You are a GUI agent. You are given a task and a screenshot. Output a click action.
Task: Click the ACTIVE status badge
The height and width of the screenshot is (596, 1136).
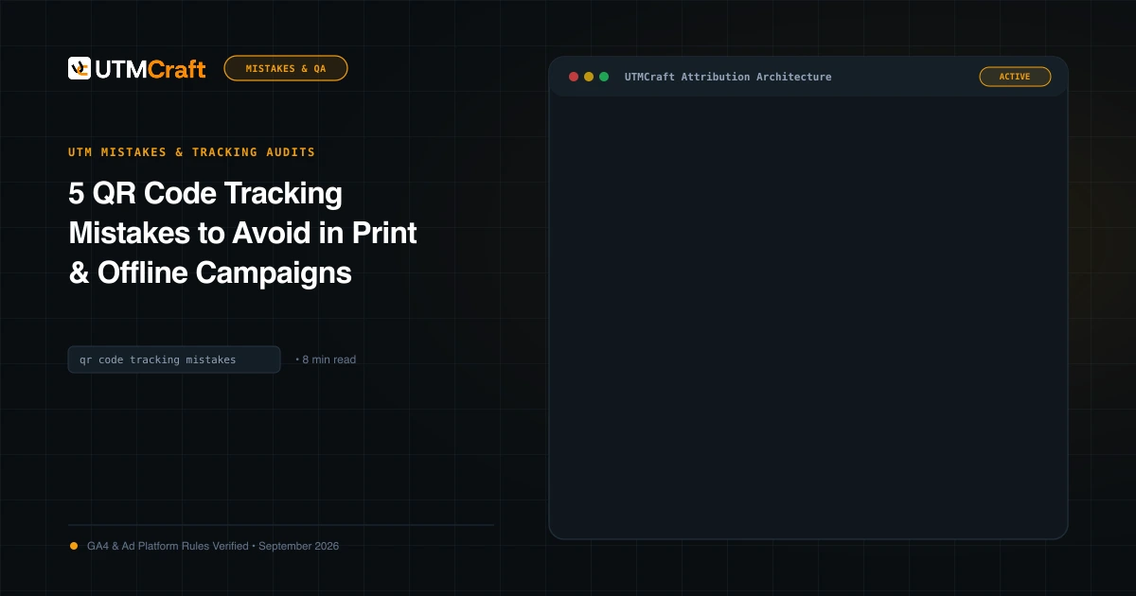(x=1015, y=77)
